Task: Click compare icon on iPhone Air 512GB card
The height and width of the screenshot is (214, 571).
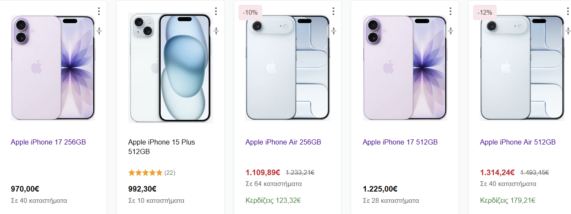Action: coord(568,31)
